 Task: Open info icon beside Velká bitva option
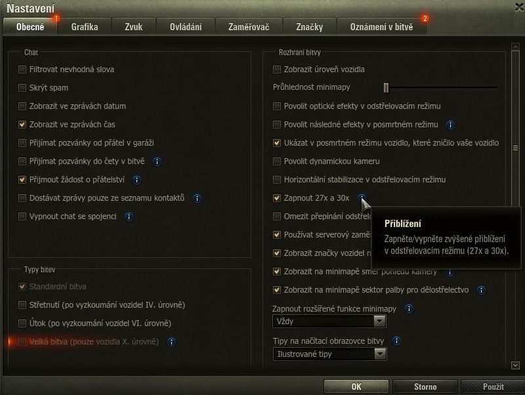[x=171, y=342]
